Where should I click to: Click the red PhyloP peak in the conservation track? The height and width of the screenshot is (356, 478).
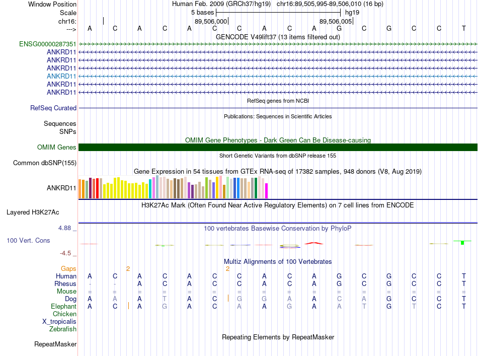pyautogui.click(x=314, y=243)
